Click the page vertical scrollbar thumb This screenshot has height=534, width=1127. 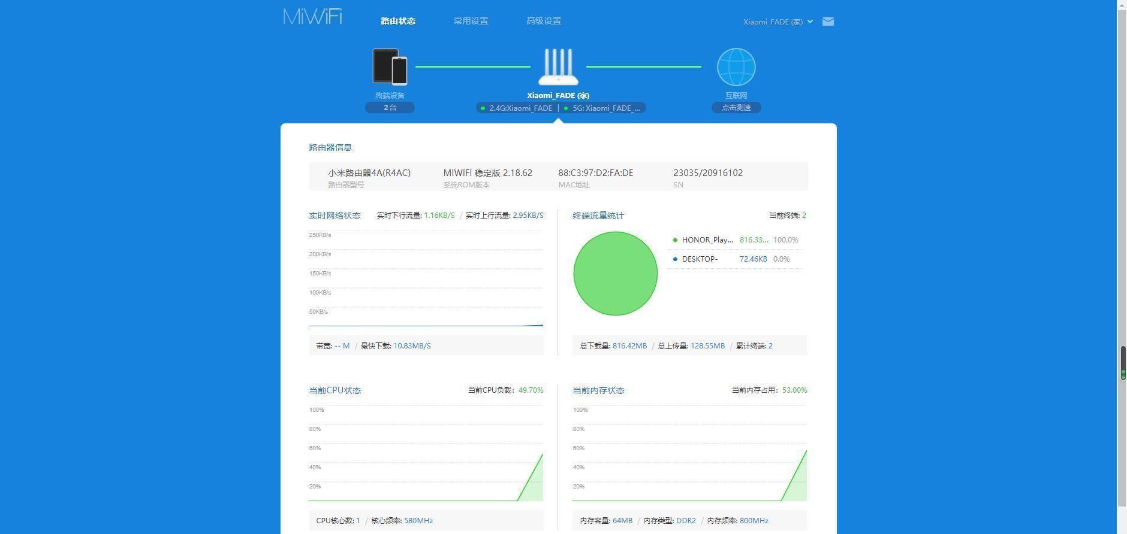click(1123, 363)
